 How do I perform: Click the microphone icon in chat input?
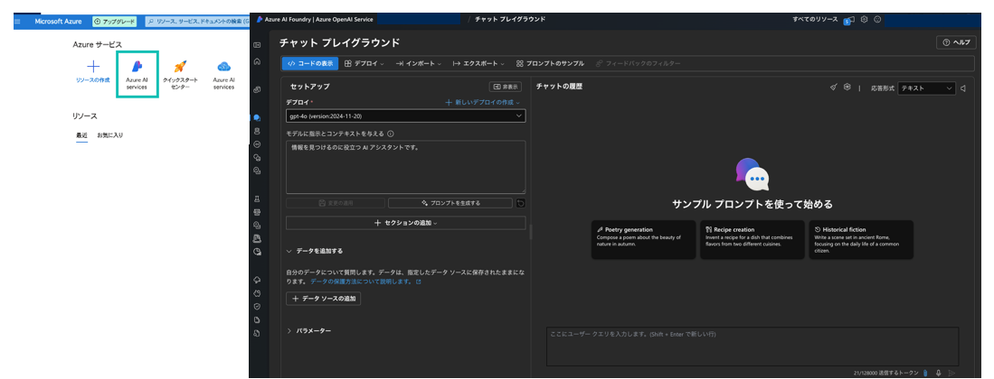938,374
